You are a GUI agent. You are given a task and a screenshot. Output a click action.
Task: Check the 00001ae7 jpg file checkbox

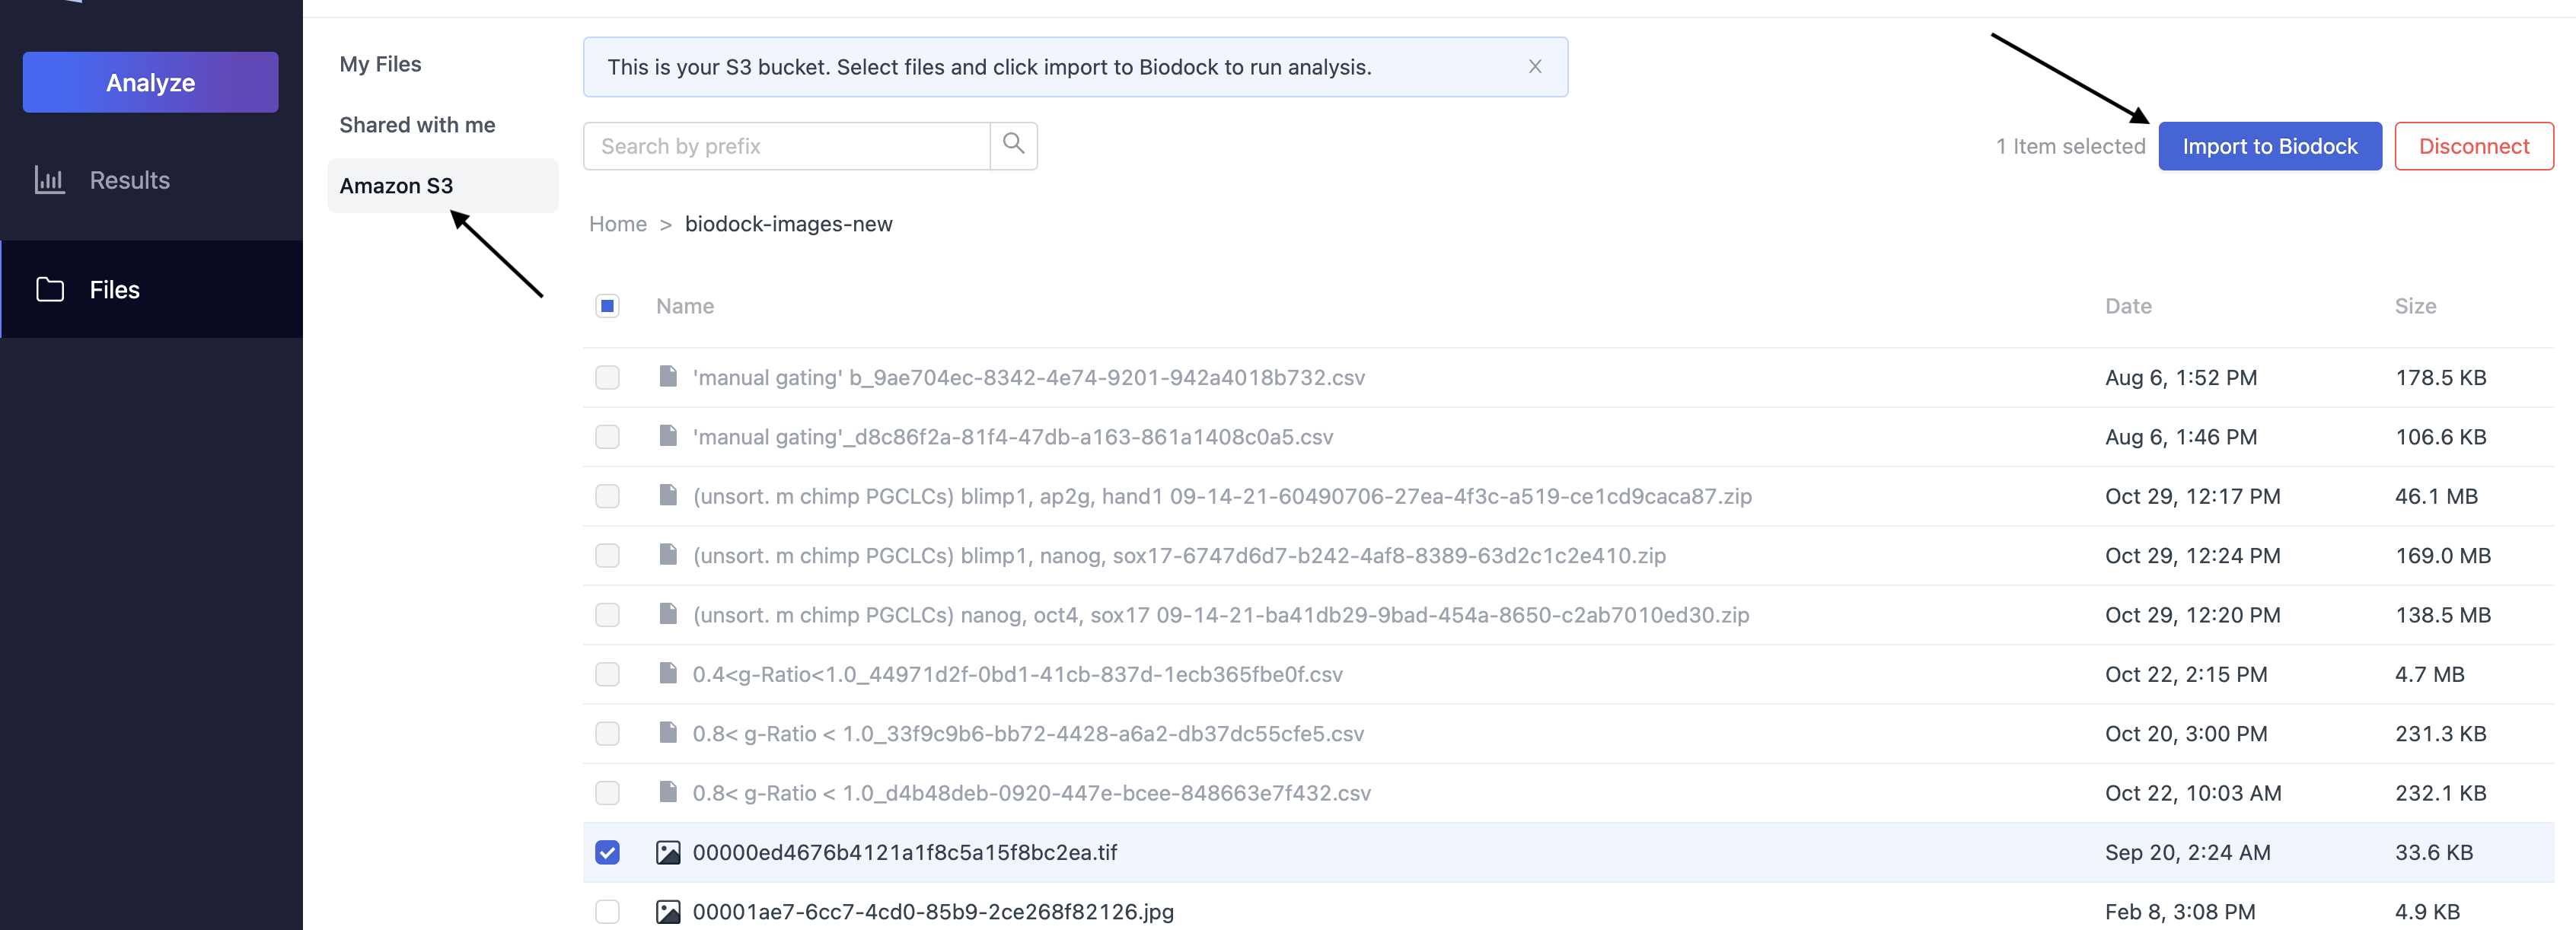coord(607,911)
